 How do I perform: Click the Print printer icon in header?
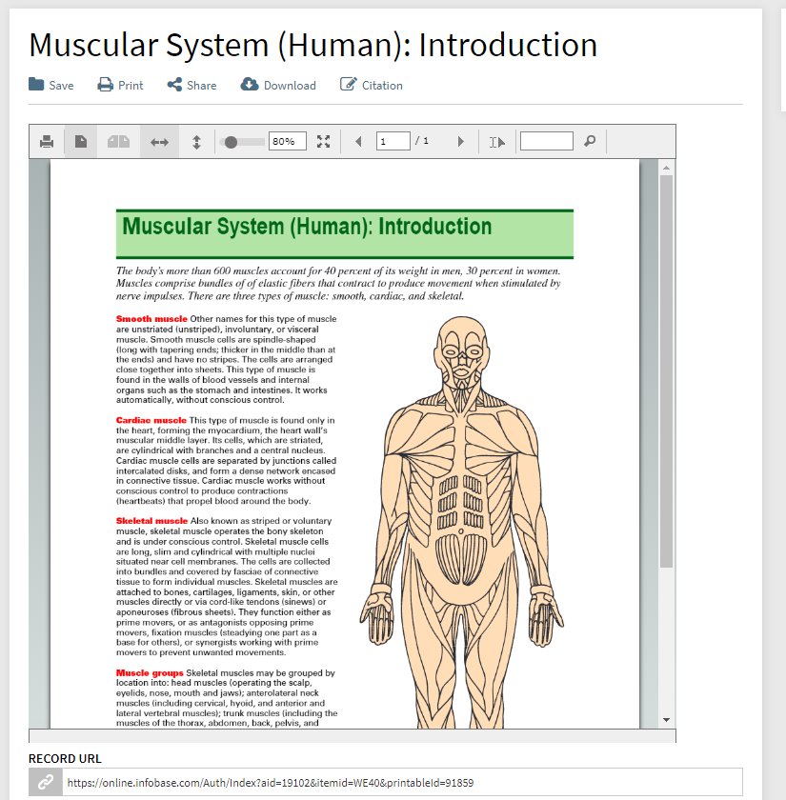(105, 85)
